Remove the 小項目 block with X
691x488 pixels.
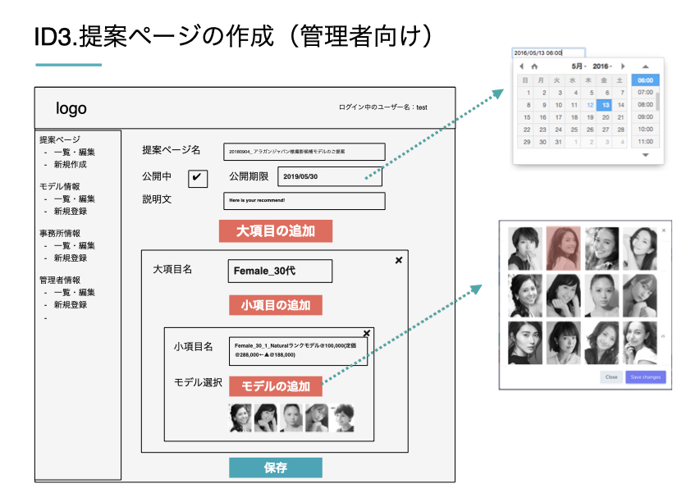(366, 333)
